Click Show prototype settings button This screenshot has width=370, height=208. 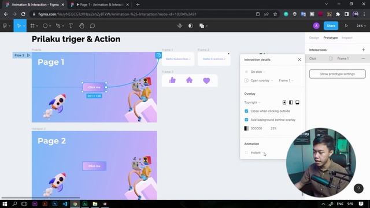pyautogui.click(x=338, y=74)
